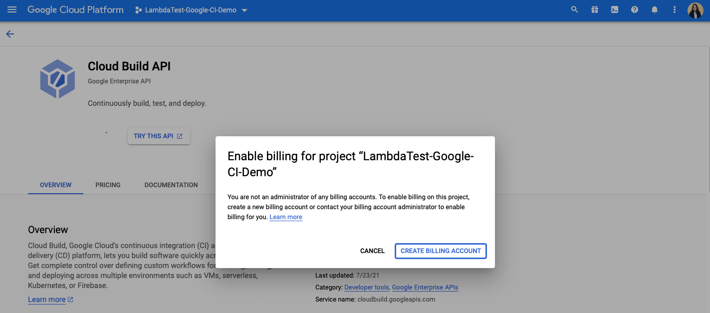Click TRY THIS API button
Viewport: 710px width, 313px height.
coord(159,136)
